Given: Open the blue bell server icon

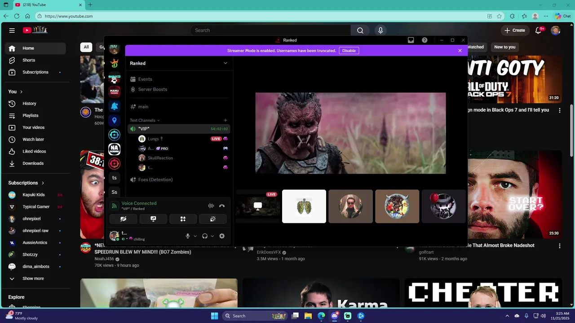Looking at the screenshot, I should (x=115, y=106).
